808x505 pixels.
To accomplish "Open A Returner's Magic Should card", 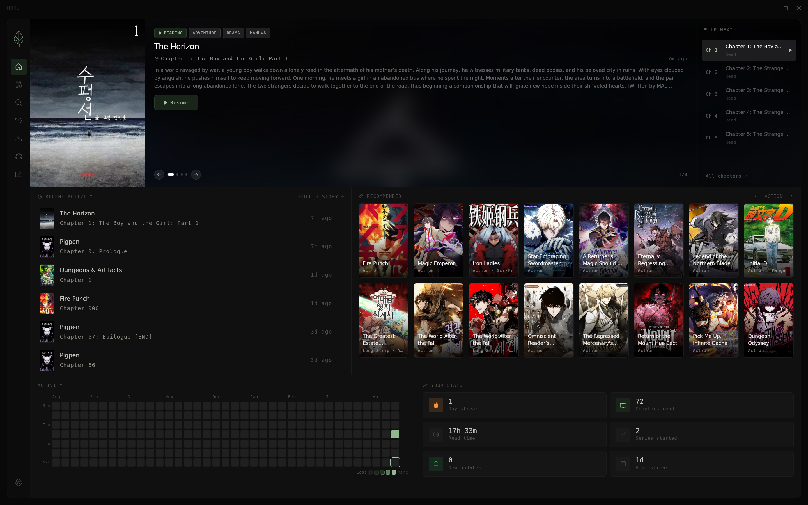I will 604,240.
